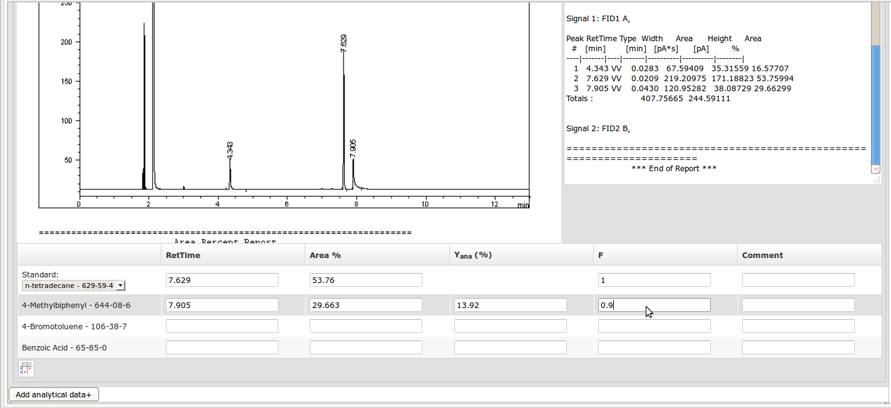
Task: Click the RetTime field showing 7.629
Action: pos(221,280)
